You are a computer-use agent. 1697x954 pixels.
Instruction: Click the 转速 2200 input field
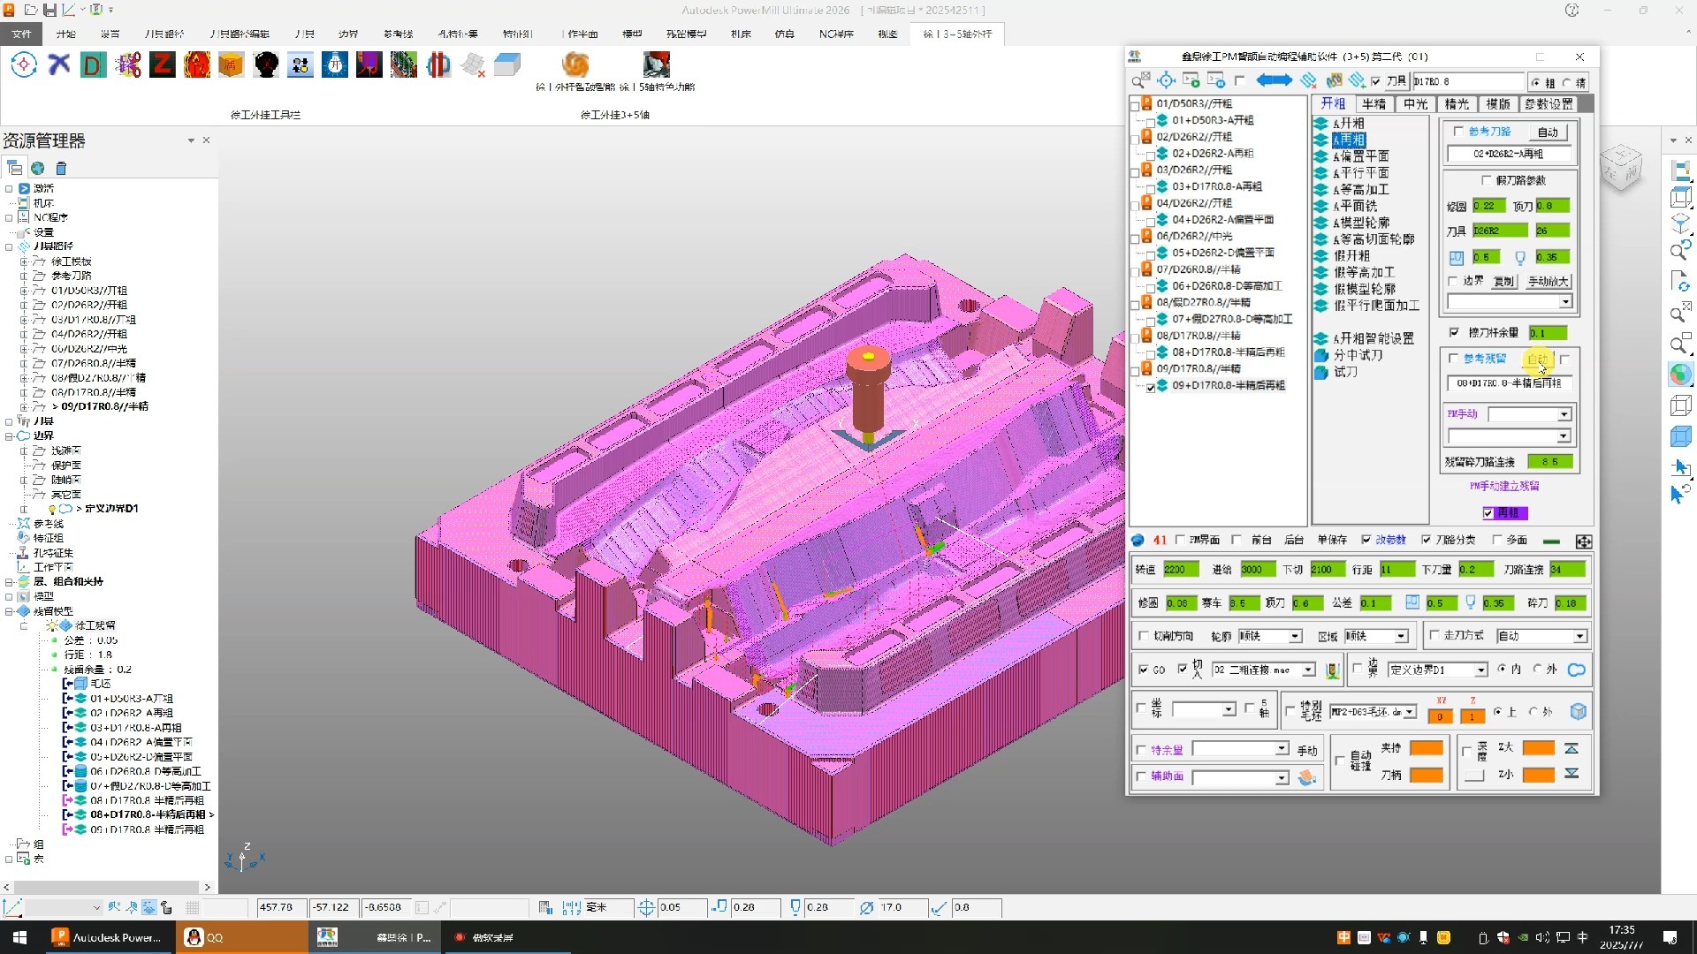1181,570
